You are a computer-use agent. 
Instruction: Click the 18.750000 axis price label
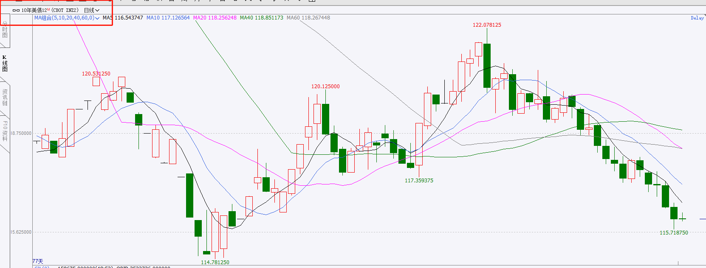click(21, 133)
